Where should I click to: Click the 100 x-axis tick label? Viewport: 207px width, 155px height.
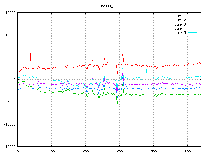pos(52,151)
